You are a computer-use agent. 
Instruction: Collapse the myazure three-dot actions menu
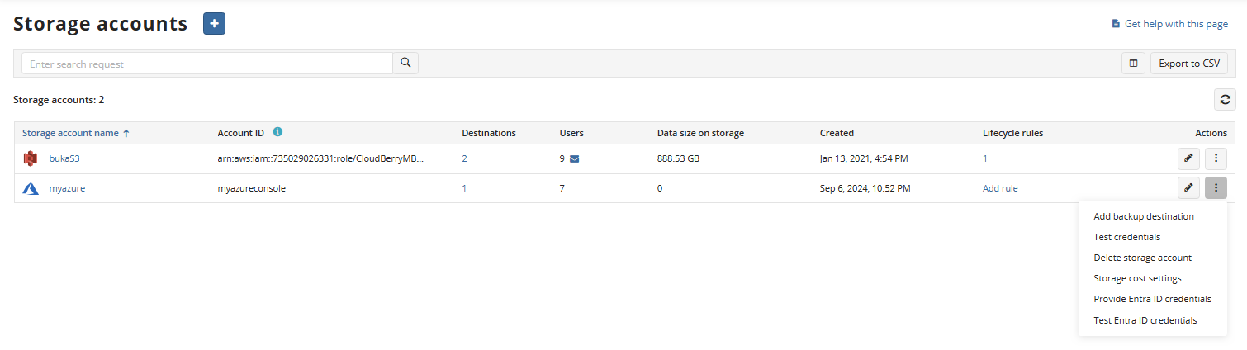click(1216, 188)
